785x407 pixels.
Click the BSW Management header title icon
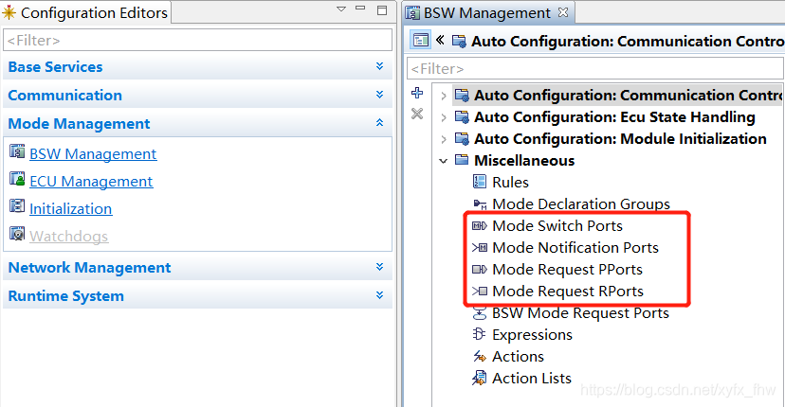[459, 41]
